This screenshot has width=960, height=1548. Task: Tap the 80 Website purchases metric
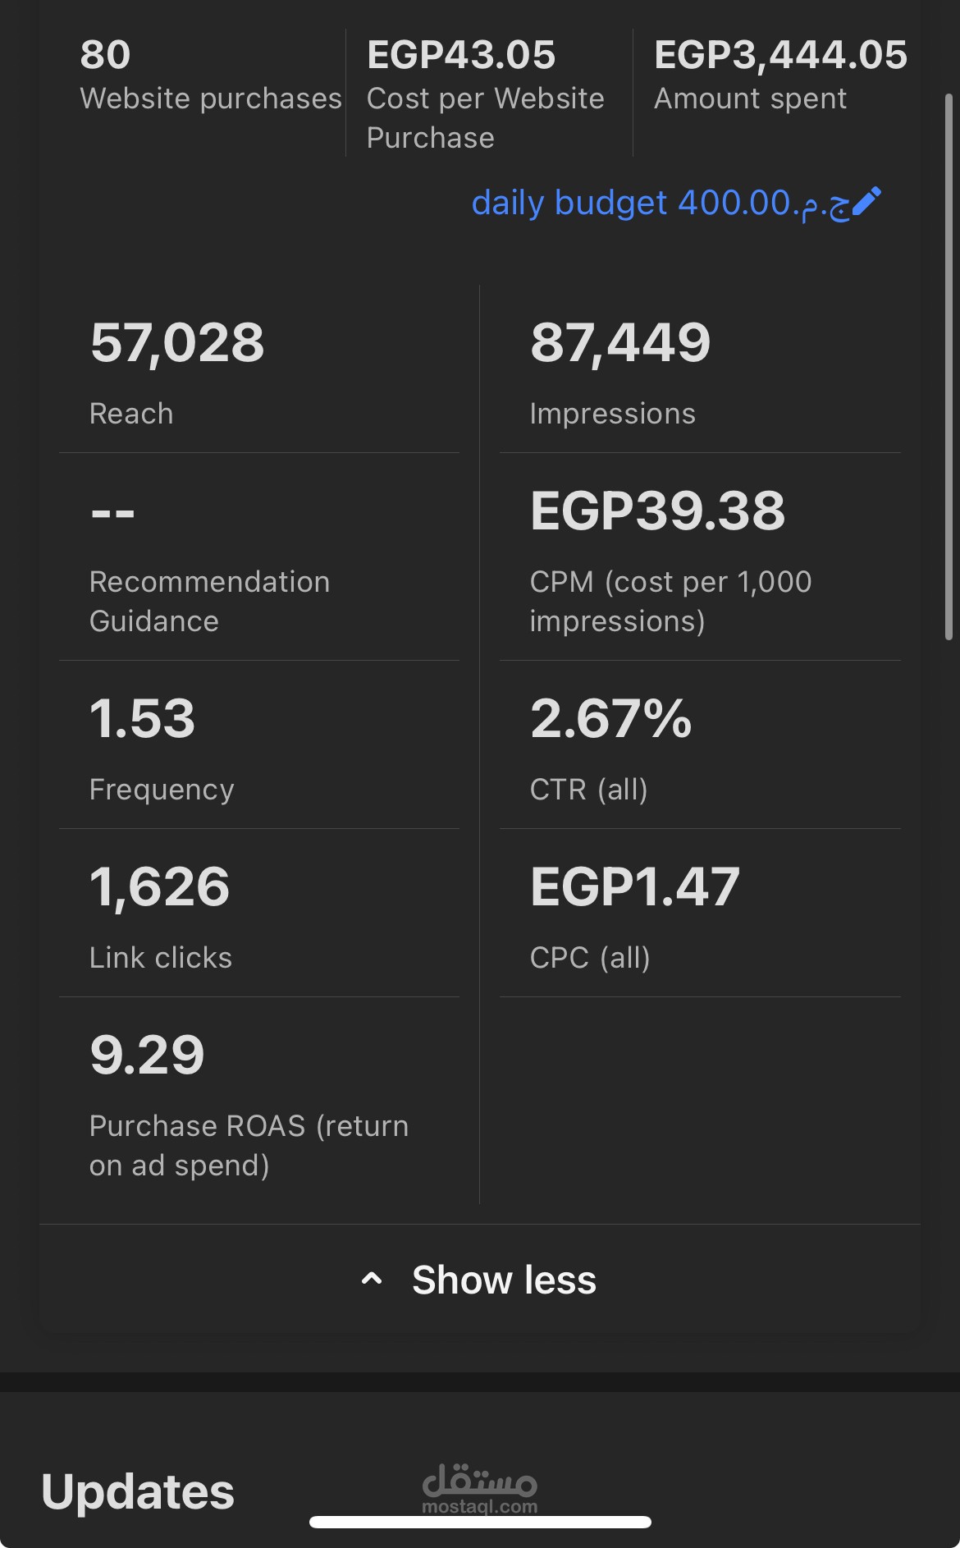click(211, 76)
